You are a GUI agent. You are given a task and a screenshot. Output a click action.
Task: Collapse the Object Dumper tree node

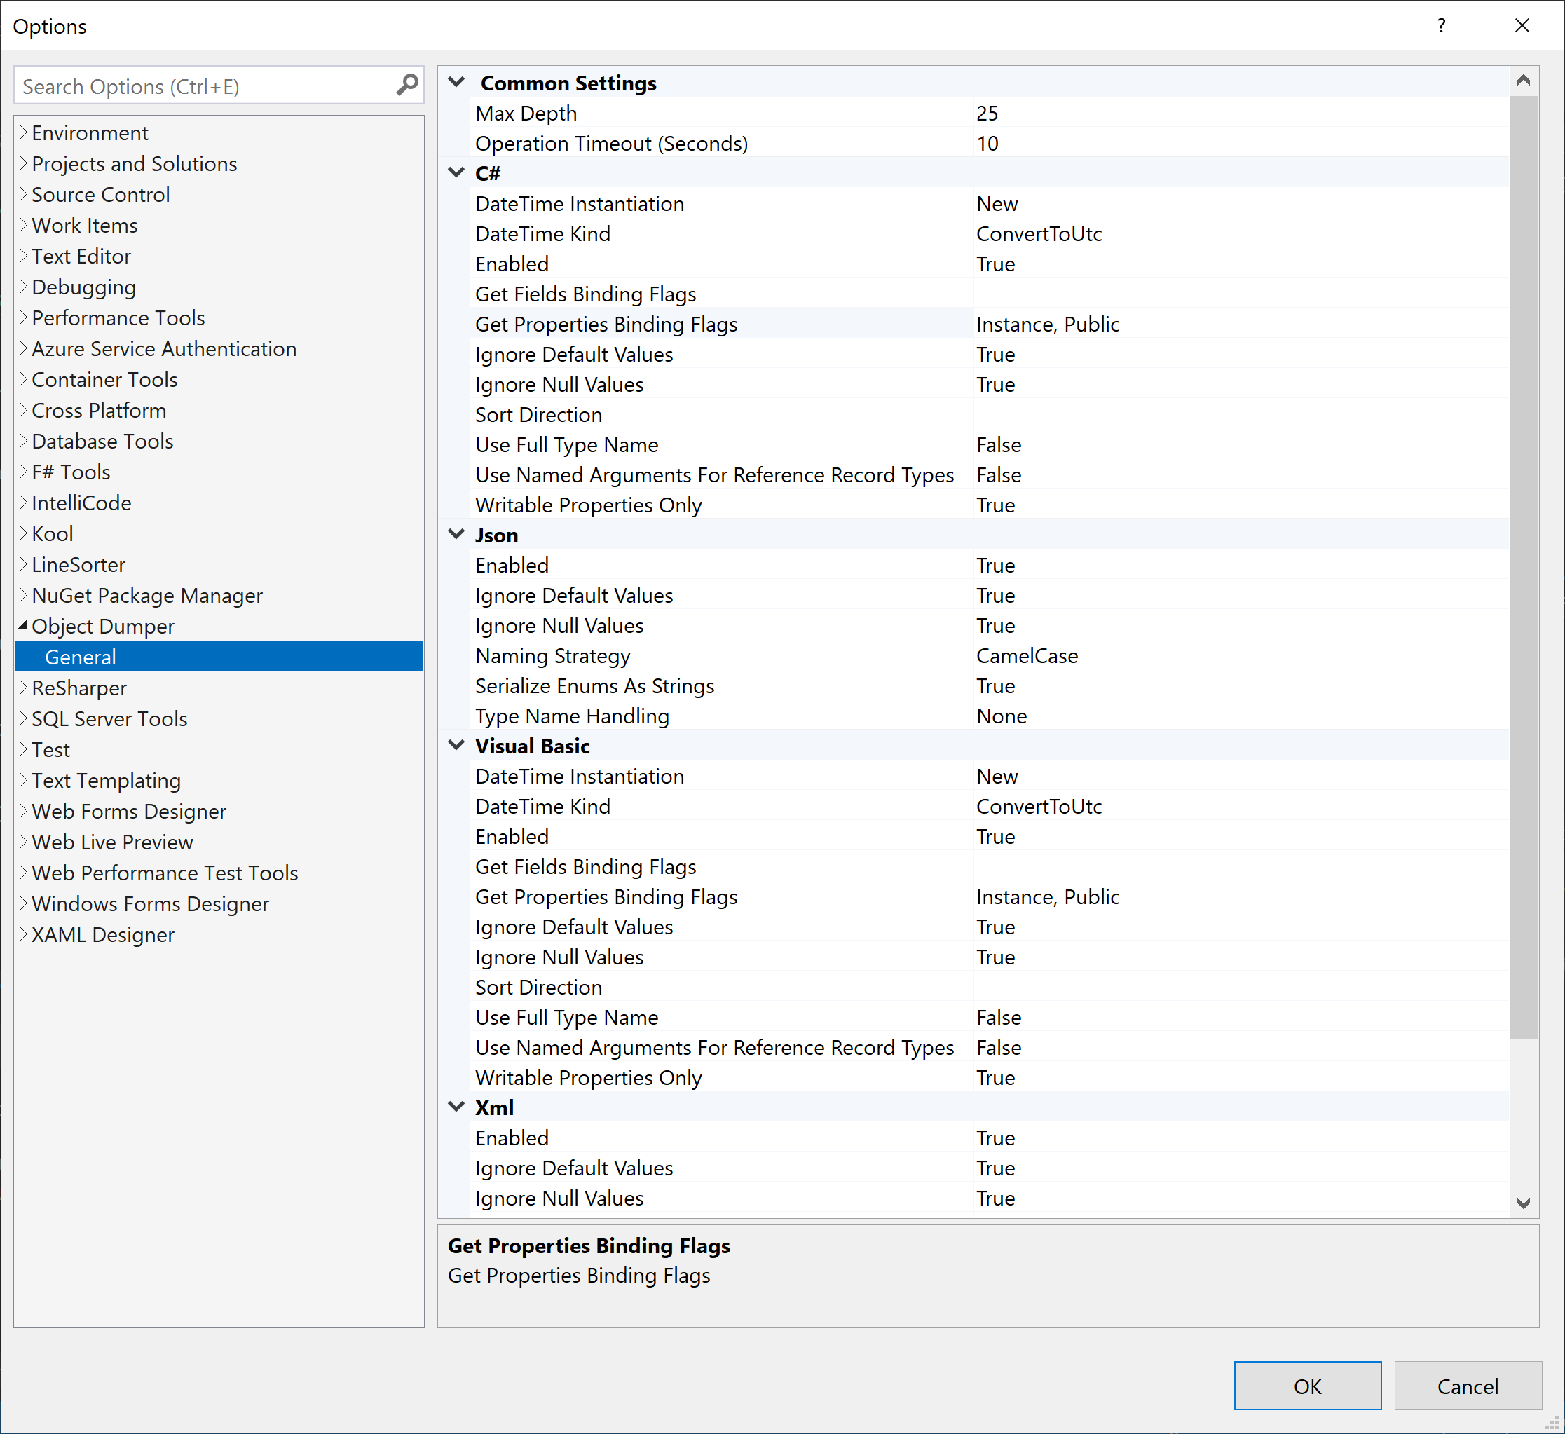pyautogui.click(x=22, y=626)
